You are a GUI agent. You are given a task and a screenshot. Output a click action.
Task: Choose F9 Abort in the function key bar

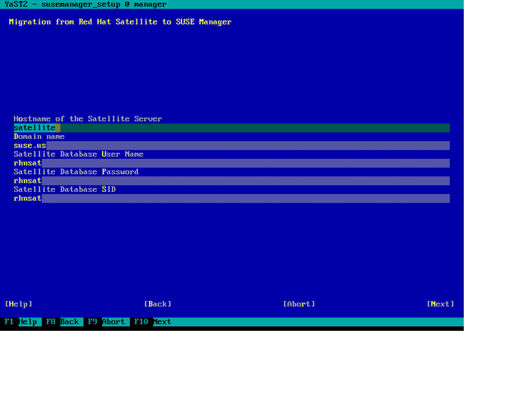106,322
